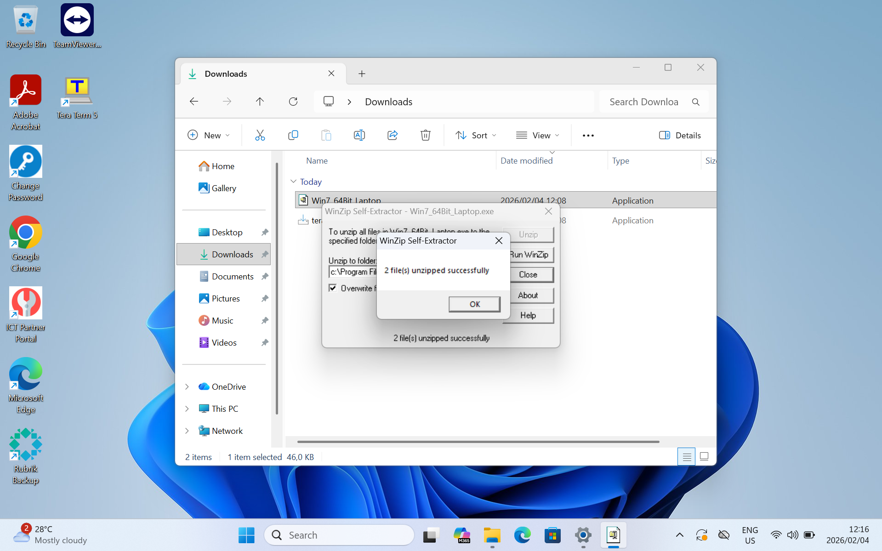Expand the OneDrive tree node
Screen dimensions: 882x551
coord(187,386)
